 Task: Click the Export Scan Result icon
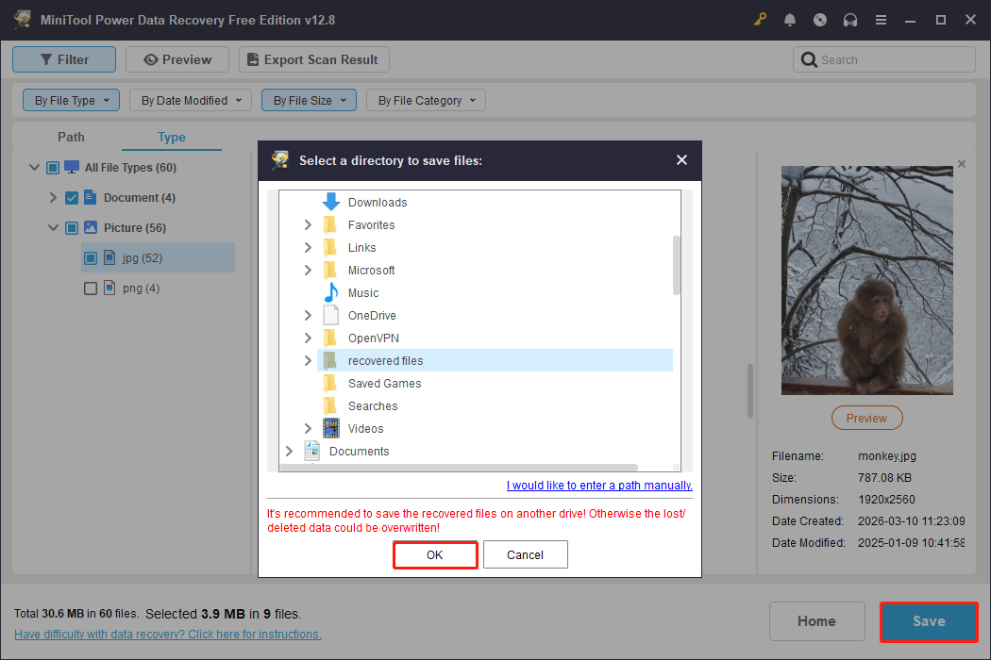tap(252, 58)
